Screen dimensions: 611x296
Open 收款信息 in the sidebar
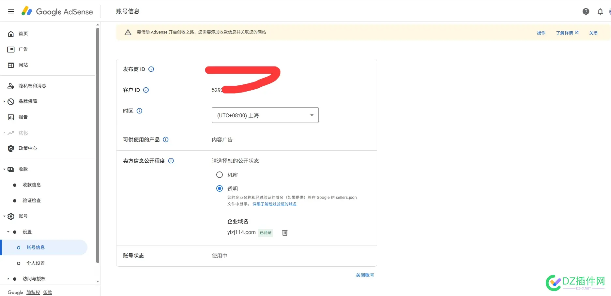click(x=32, y=185)
